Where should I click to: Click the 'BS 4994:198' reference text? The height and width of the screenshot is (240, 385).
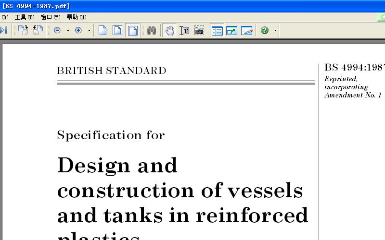[x=355, y=67]
